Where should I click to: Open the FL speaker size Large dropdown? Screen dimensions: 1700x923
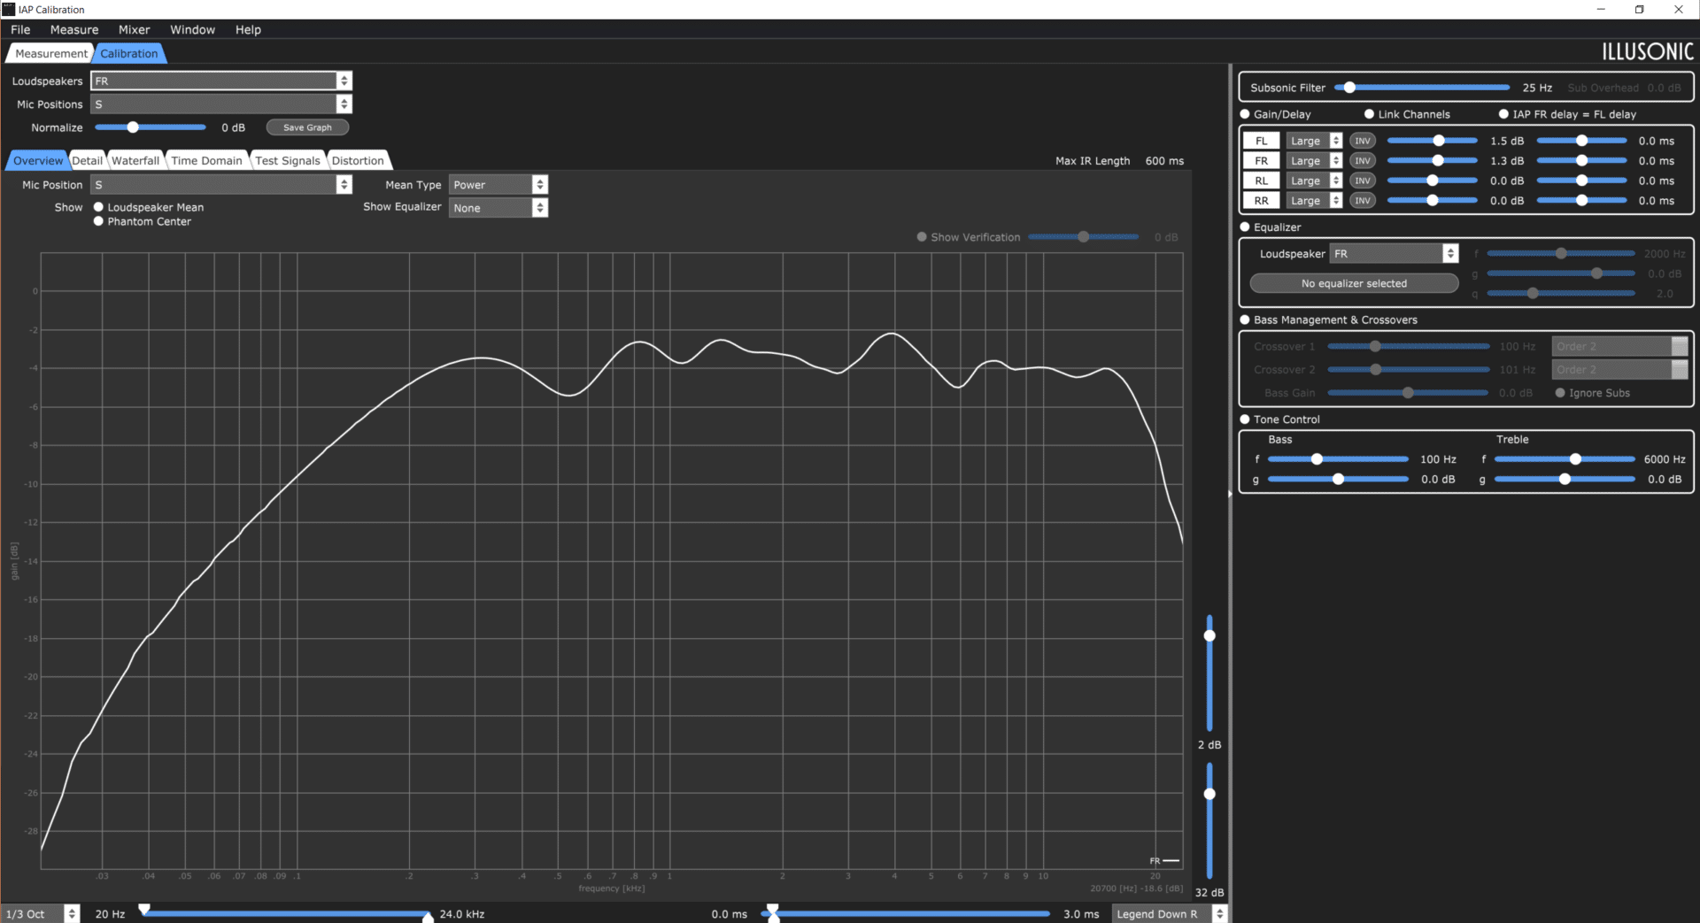click(1314, 141)
